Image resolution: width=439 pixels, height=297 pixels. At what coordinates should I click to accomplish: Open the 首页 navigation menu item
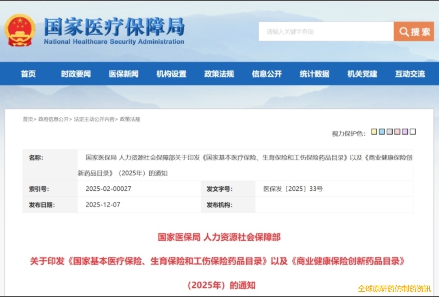28,74
